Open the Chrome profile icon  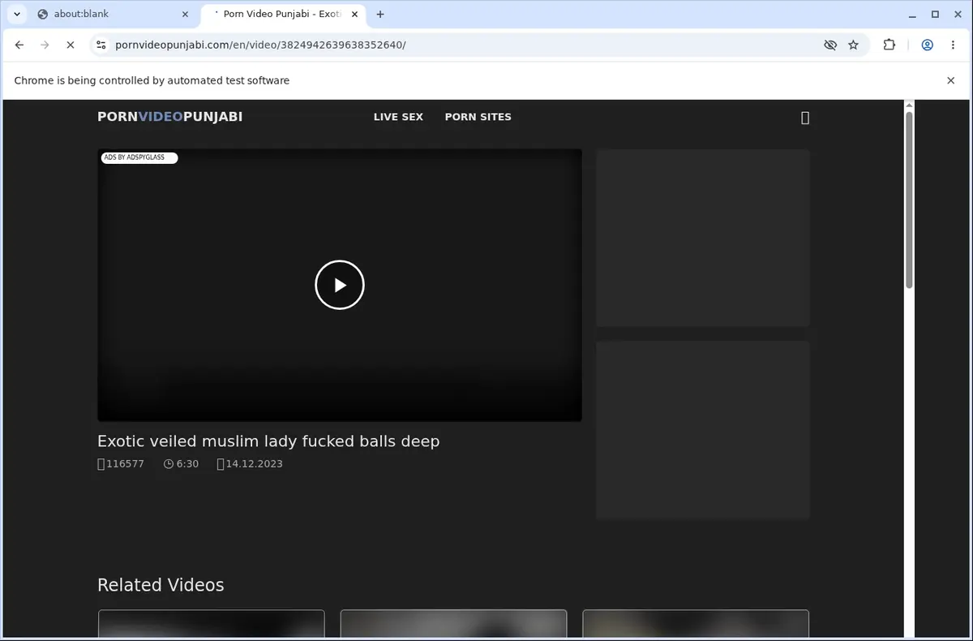[x=928, y=45]
